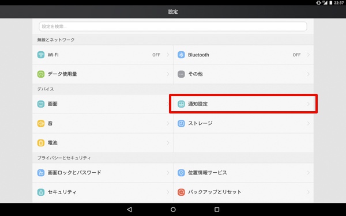Tap the セキュリティ padlock icon
The height and width of the screenshot is (216, 346).
[41, 192]
